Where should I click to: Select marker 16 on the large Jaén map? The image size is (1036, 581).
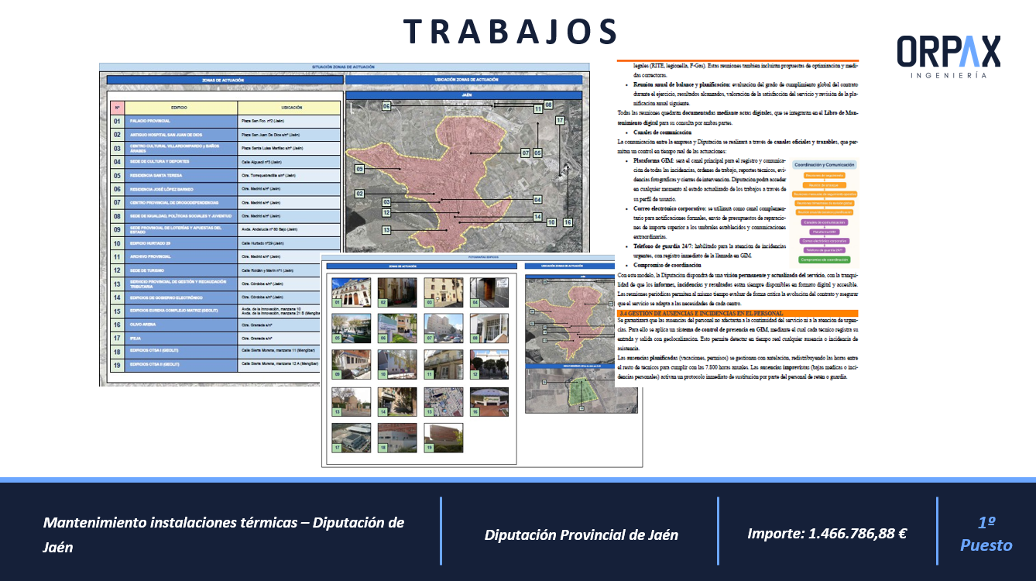pos(568,222)
